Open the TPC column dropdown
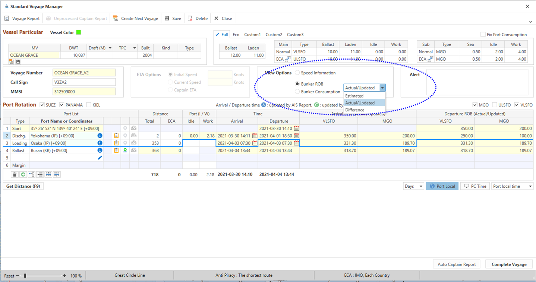 (134, 48)
